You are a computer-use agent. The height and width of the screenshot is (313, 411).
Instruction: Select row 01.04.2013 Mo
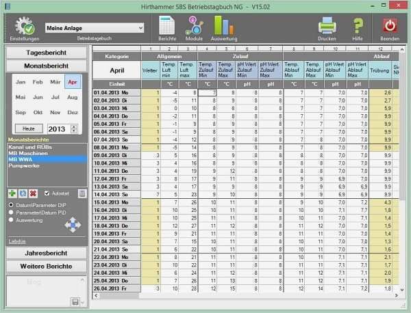point(116,92)
